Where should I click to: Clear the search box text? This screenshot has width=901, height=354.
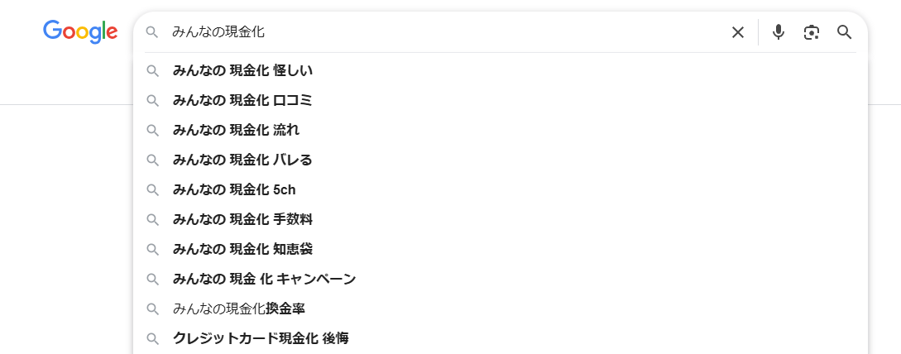pyautogui.click(x=738, y=32)
